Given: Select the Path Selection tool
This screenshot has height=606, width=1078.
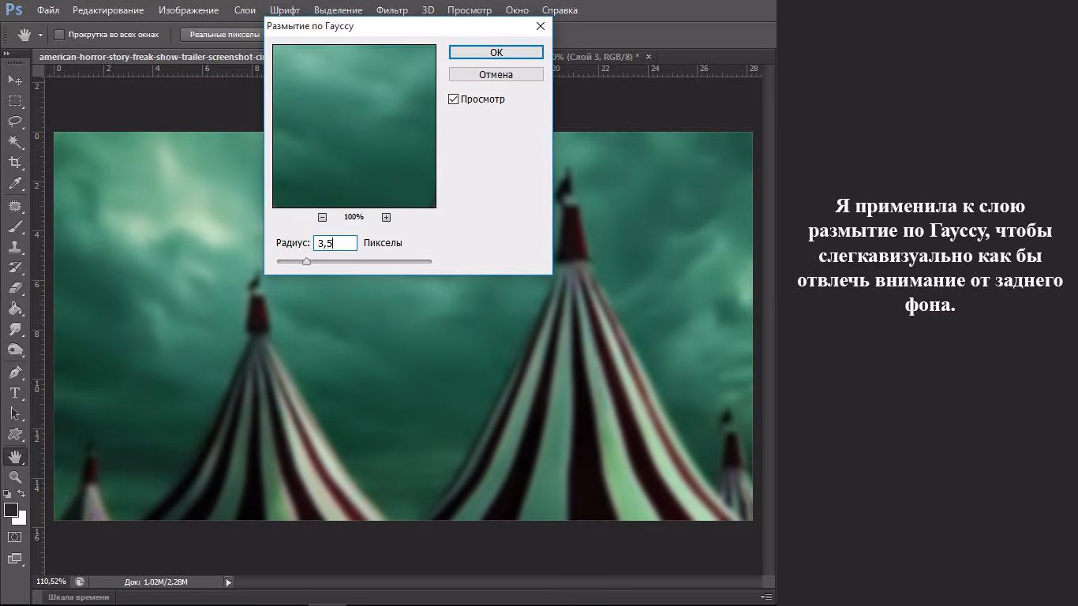Looking at the screenshot, I should (15, 413).
